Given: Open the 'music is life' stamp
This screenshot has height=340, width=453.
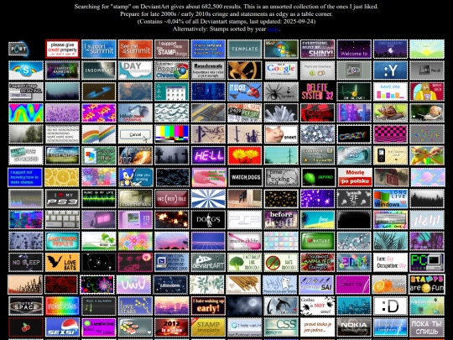Looking at the screenshot, I should coord(244,242).
